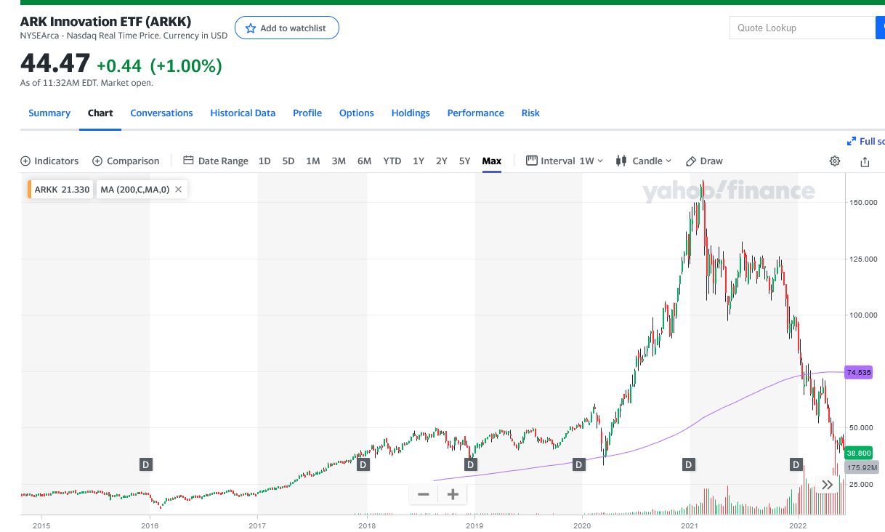Click the 150.000 y-axis label

tap(862, 203)
